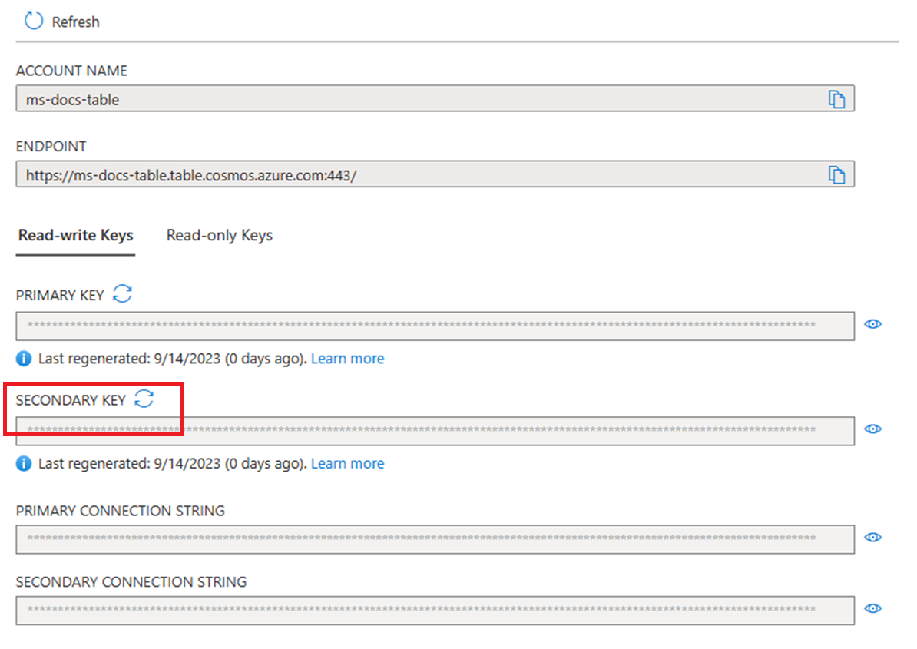Screen dimensions: 917x649
Task: Reveal the secondary key value
Action: pos(872,429)
